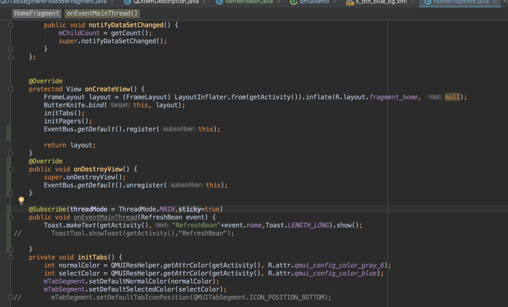
Task: Close the qmuidemo tab
Action: [x=335, y=2]
